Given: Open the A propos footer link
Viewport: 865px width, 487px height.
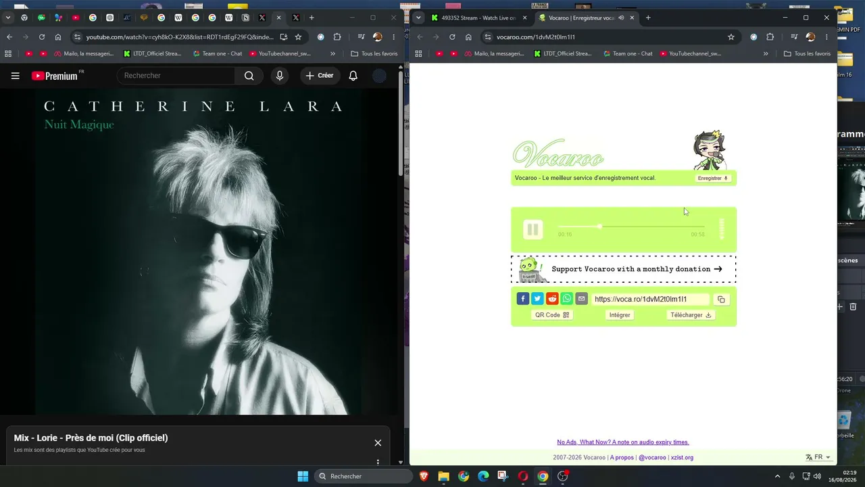Looking at the screenshot, I should click(x=622, y=457).
